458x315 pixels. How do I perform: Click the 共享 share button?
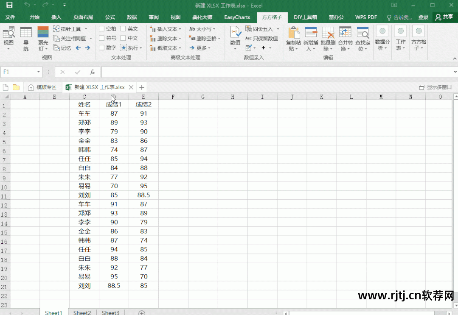(x=444, y=17)
